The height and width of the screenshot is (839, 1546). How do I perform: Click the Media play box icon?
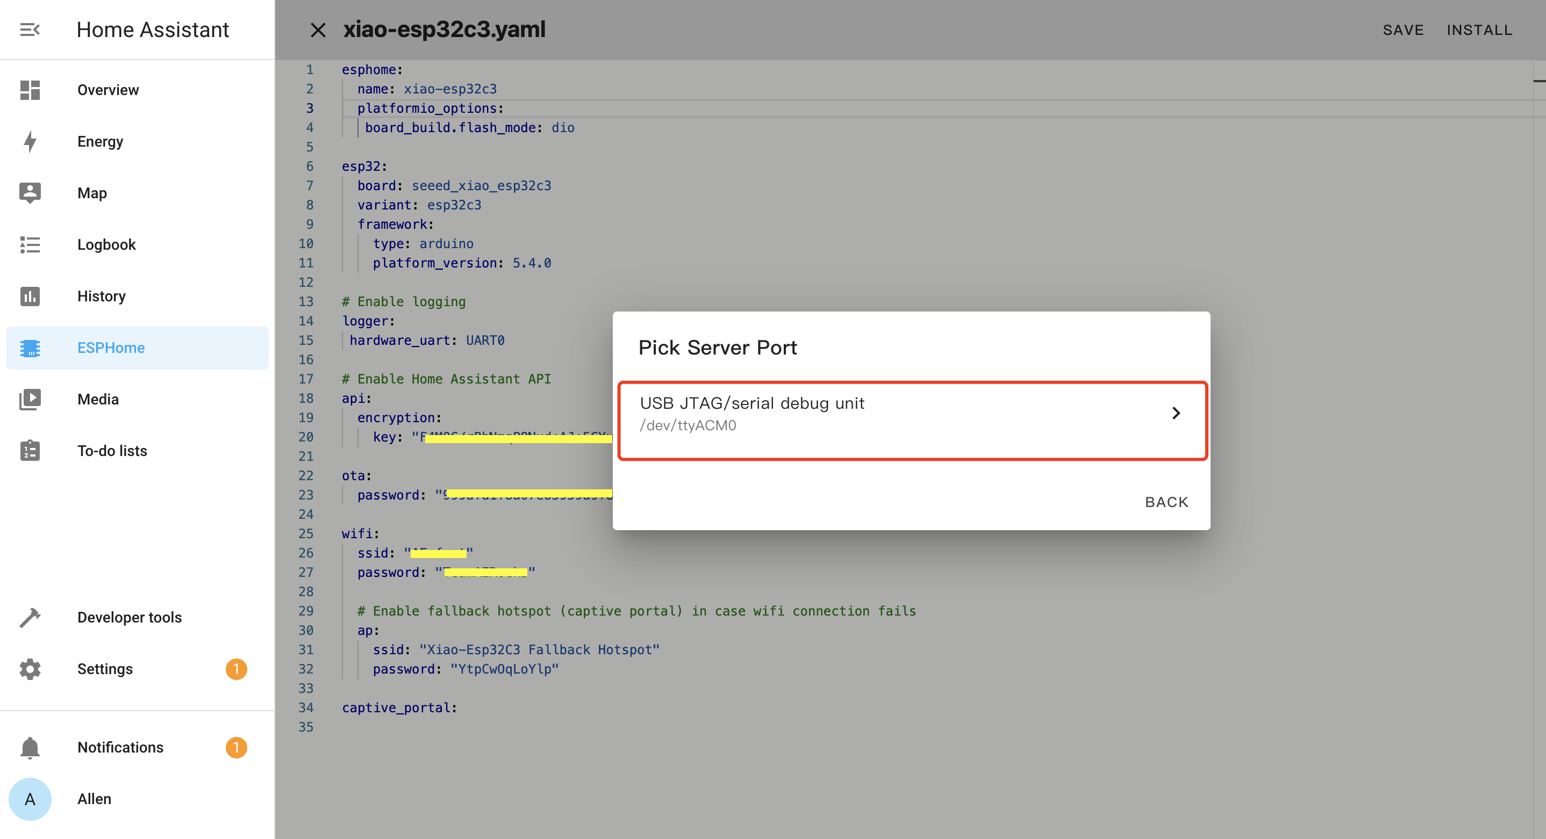click(30, 400)
